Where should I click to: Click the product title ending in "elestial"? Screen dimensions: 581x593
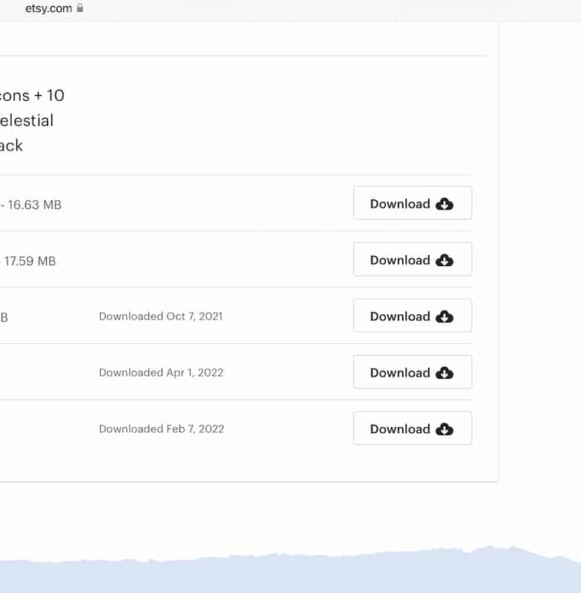tap(27, 120)
